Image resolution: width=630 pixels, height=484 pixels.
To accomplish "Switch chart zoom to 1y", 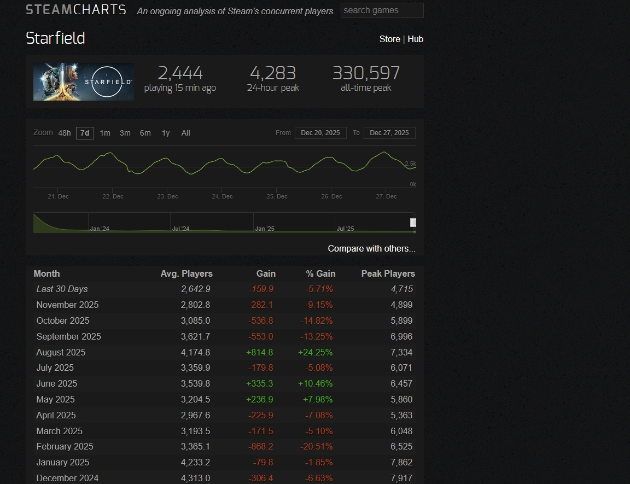I will pyautogui.click(x=166, y=133).
